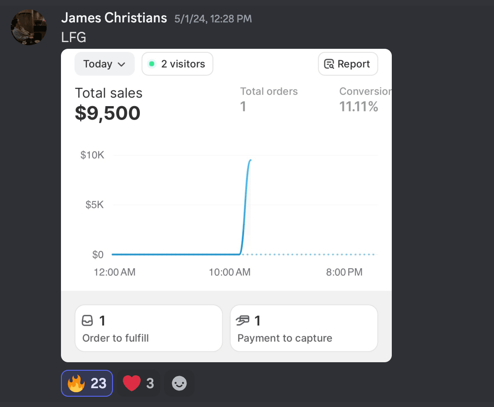The height and width of the screenshot is (407, 494).
Task: Expand the Today date range dropdown
Action: [104, 64]
